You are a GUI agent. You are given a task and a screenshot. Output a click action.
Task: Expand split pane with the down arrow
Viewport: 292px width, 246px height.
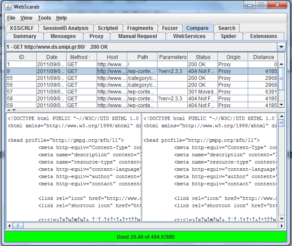14,110
